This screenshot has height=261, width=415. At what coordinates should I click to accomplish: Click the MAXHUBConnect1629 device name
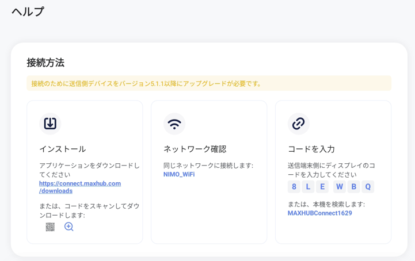(319, 213)
